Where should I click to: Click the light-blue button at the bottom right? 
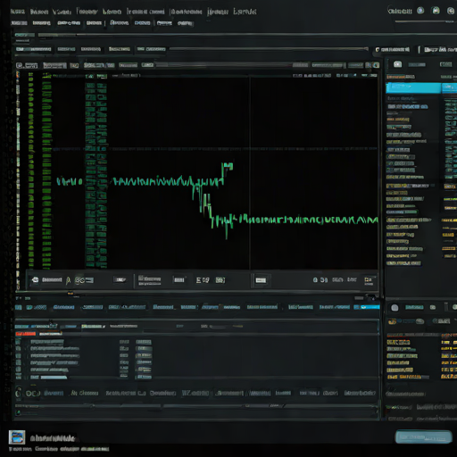pyautogui.click(x=423, y=436)
